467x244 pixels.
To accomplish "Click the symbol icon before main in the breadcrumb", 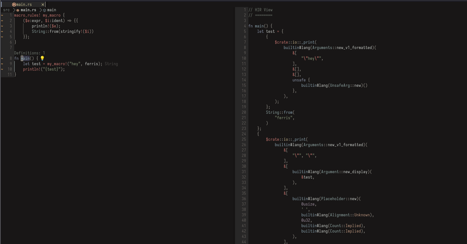I will tap(44, 10).
